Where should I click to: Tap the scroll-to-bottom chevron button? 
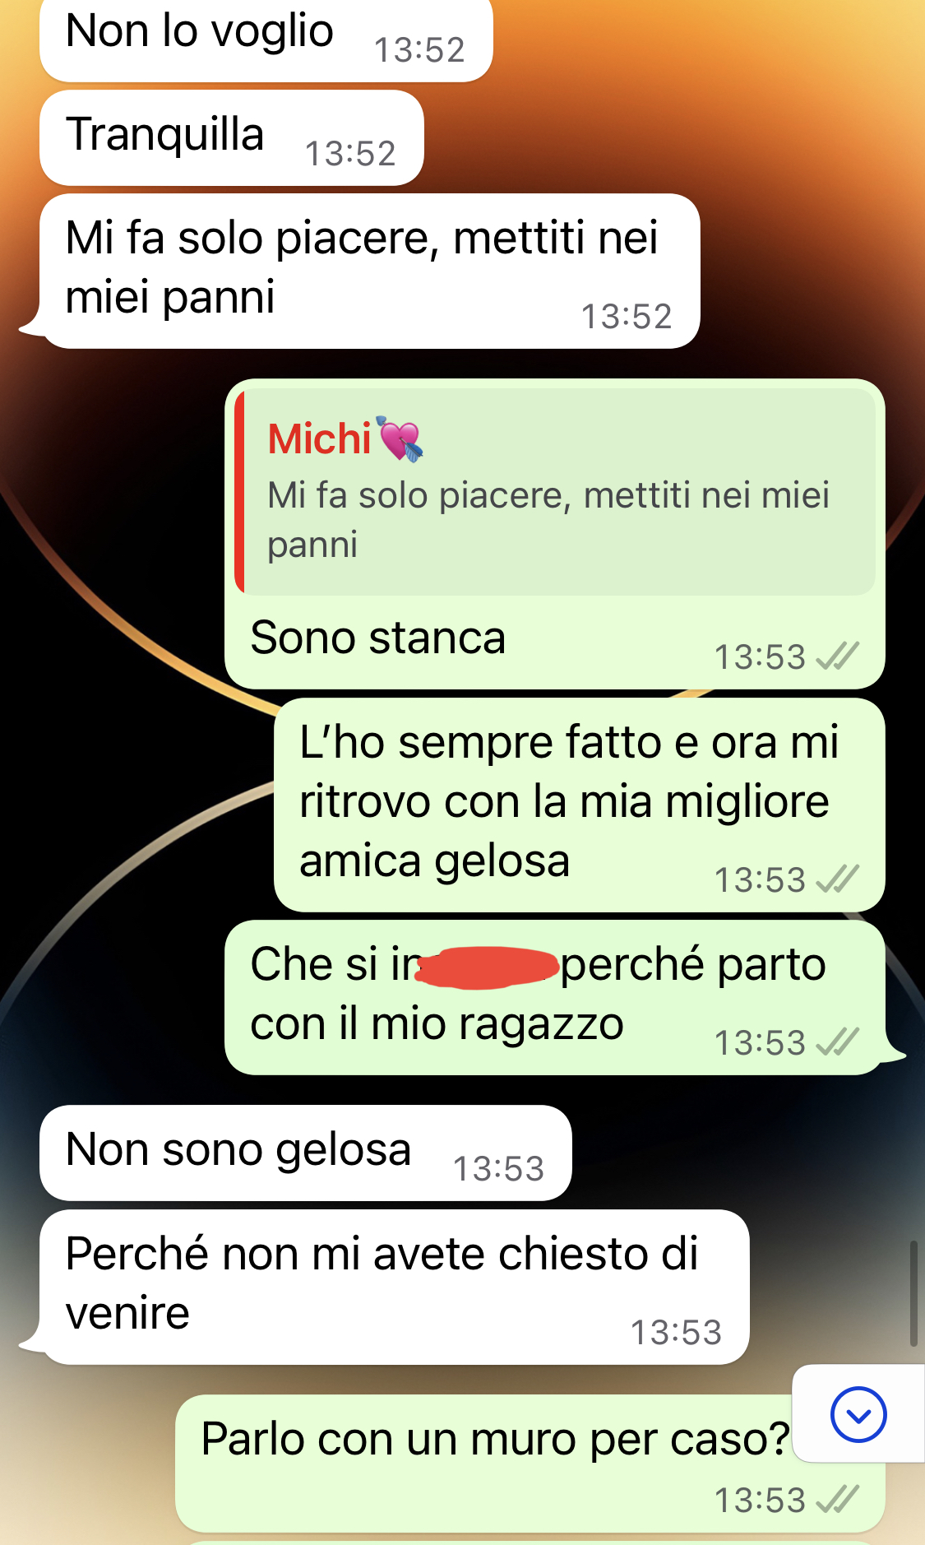click(x=858, y=1414)
